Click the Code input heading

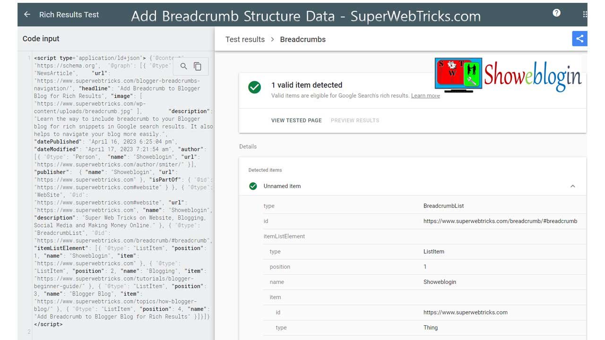coord(41,39)
